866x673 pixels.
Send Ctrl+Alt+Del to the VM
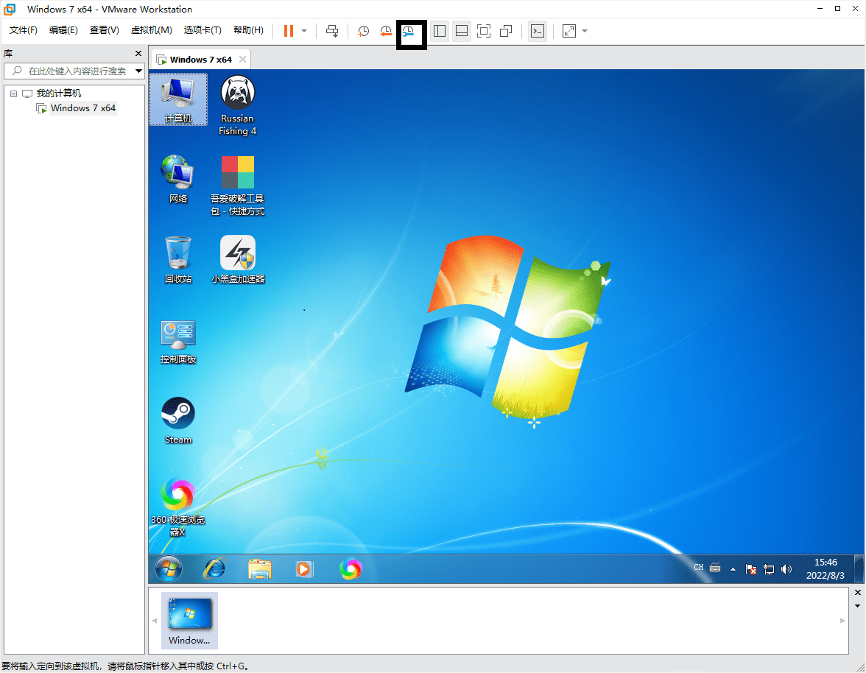(x=332, y=31)
